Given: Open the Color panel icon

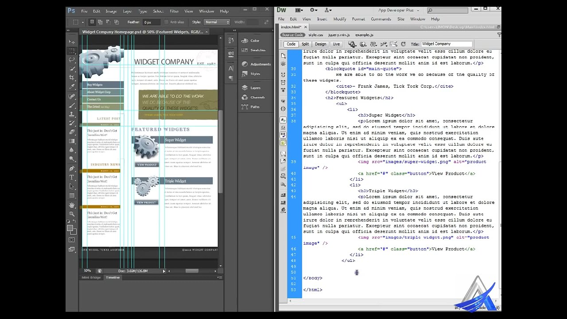Looking at the screenshot, I should point(245,41).
